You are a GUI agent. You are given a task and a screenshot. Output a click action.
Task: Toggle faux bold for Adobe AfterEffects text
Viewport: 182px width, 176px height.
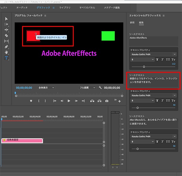[157, 60]
